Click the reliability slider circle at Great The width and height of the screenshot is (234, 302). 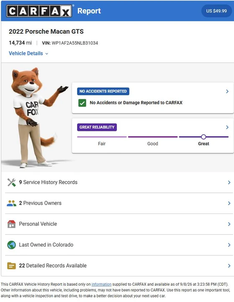click(203, 137)
